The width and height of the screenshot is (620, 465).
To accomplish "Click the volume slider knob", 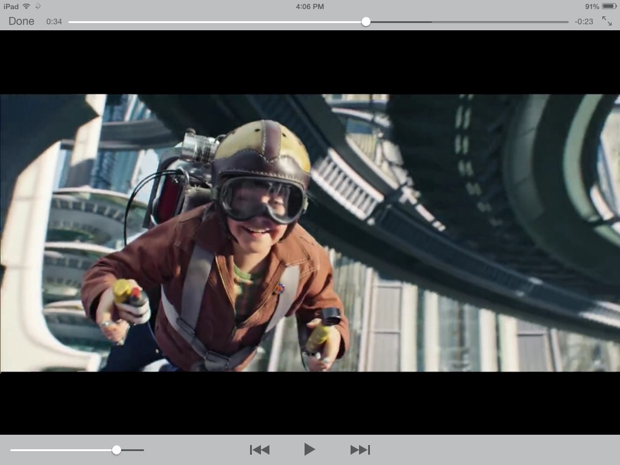I will coord(116,450).
